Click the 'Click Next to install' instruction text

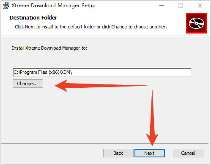click(x=91, y=27)
